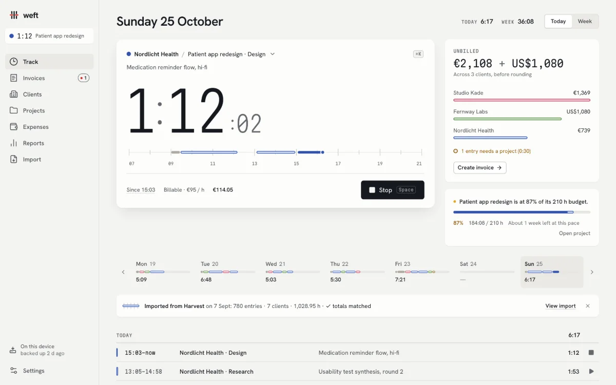
Task: Click the 184:08 / 210 h budget figure
Action: click(486, 223)
